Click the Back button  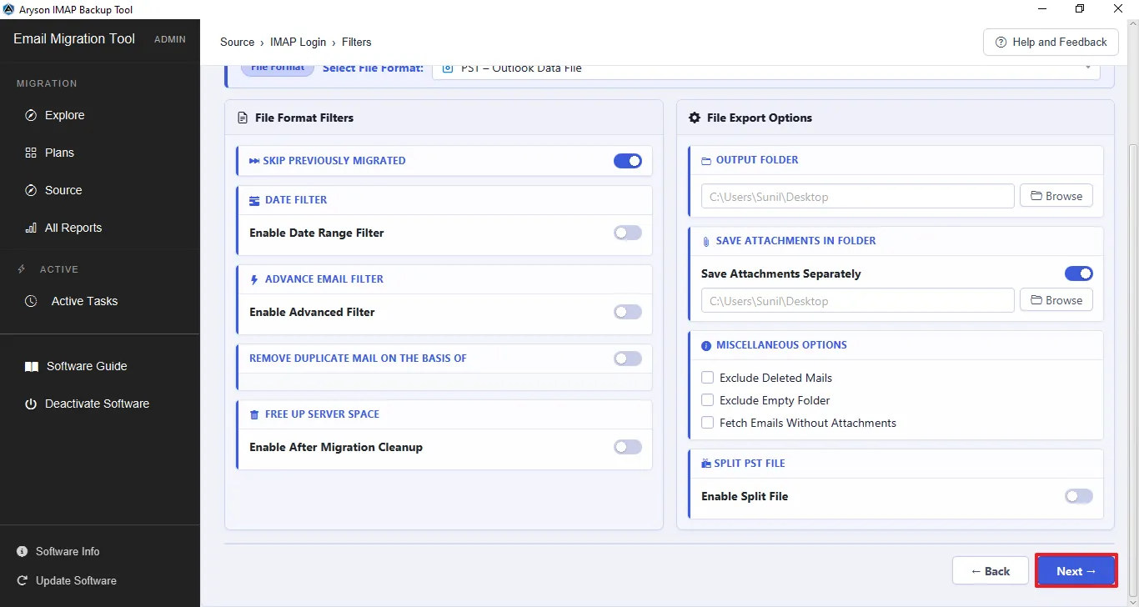990,571
